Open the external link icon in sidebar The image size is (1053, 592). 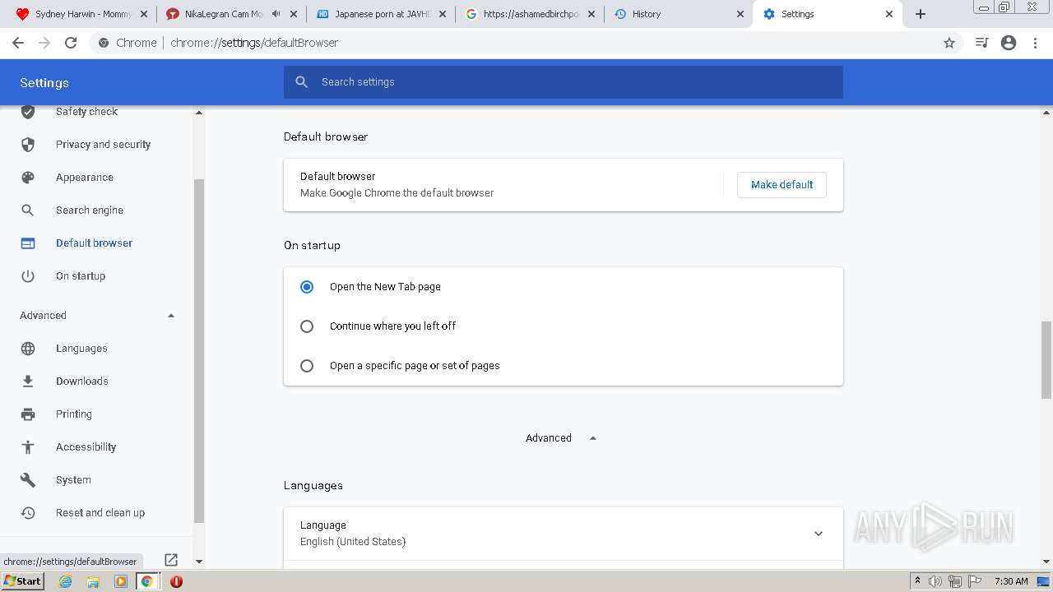tap(171, 560)
